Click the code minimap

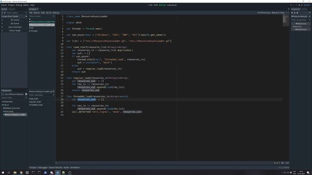click(x=286, y=20)
